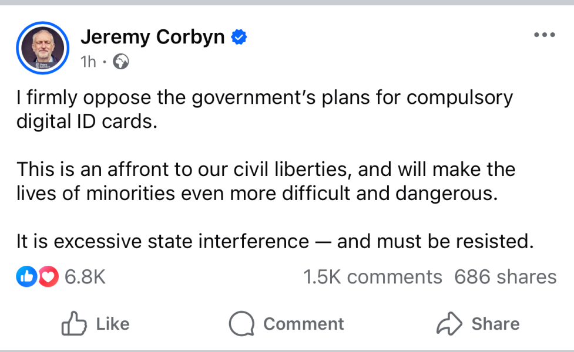The width and height of the screenshot is (574, 352).
Task: Click the Share label to repost
Action: pyautogui.click(x=495, y=323)
